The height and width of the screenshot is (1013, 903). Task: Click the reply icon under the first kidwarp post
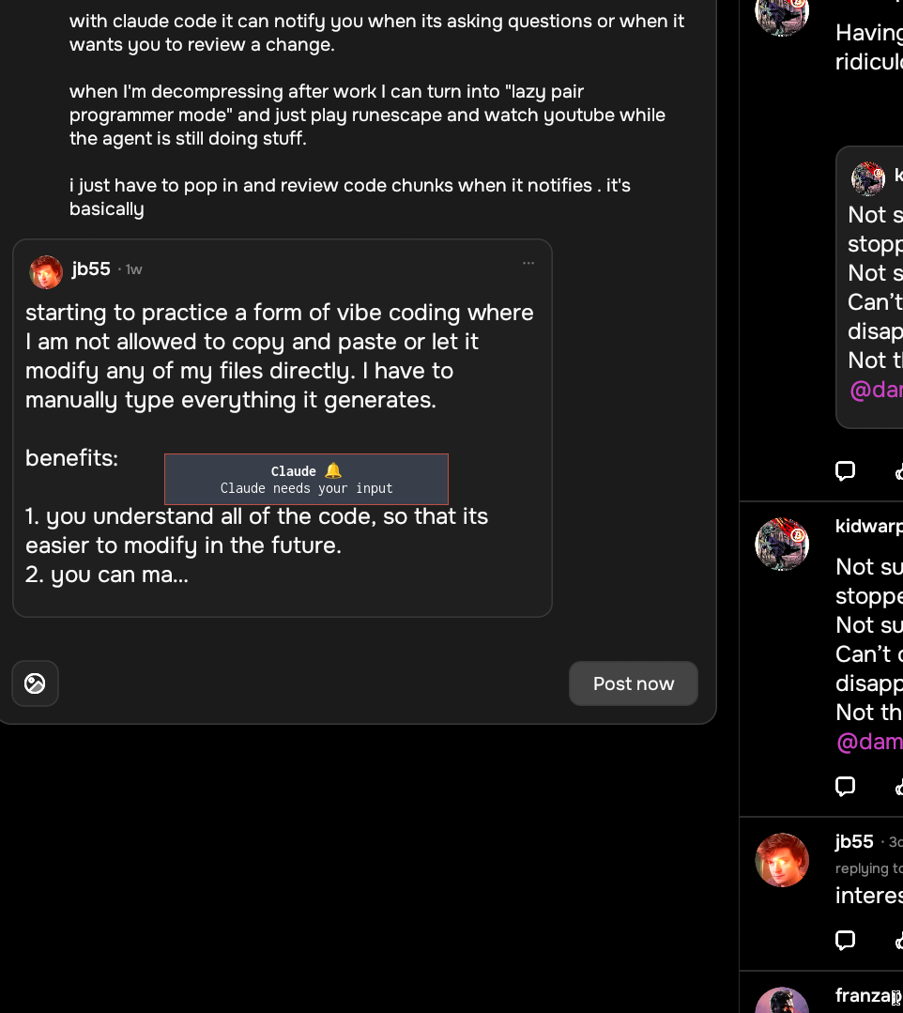(x=845, y=470)
